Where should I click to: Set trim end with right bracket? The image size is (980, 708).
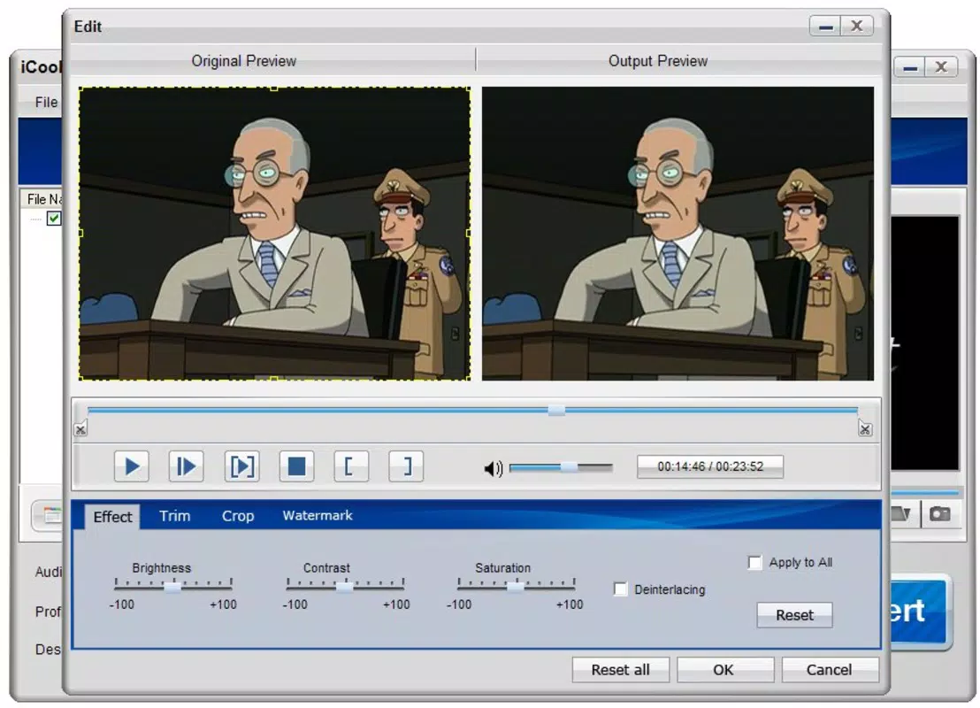406,466
